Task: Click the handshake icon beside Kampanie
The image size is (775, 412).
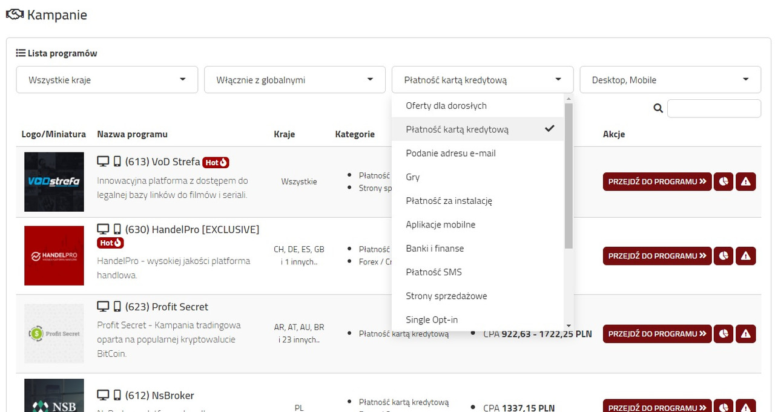Action: [15, 15]
